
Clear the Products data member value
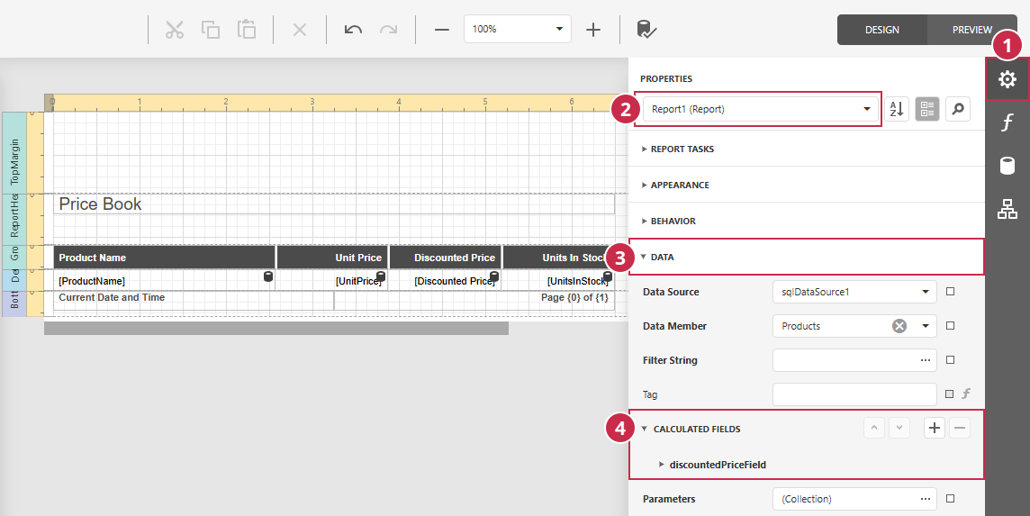pyautogui.click(x=899, y=325)
